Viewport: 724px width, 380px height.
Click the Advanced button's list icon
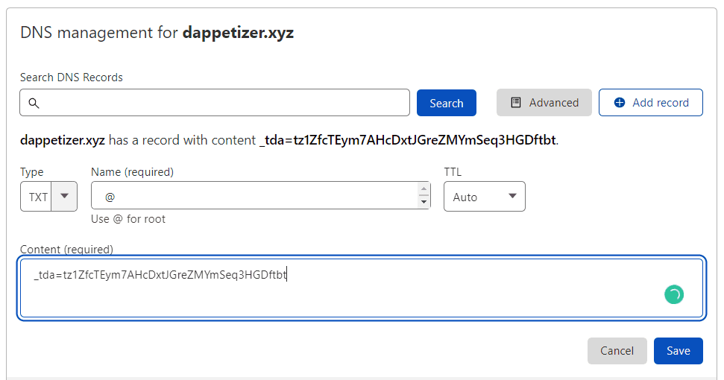tap(516, 103)
